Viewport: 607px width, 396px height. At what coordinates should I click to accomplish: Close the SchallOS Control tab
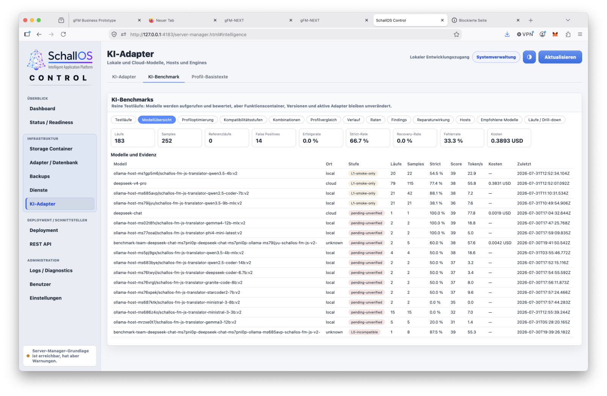pyautogui.click(x=442, y=20)
